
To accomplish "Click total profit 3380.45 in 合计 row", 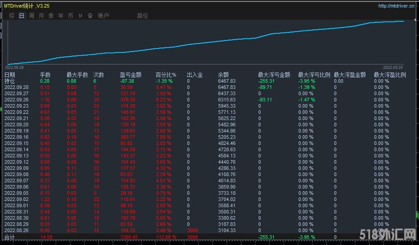I will [x=129, y=237].
